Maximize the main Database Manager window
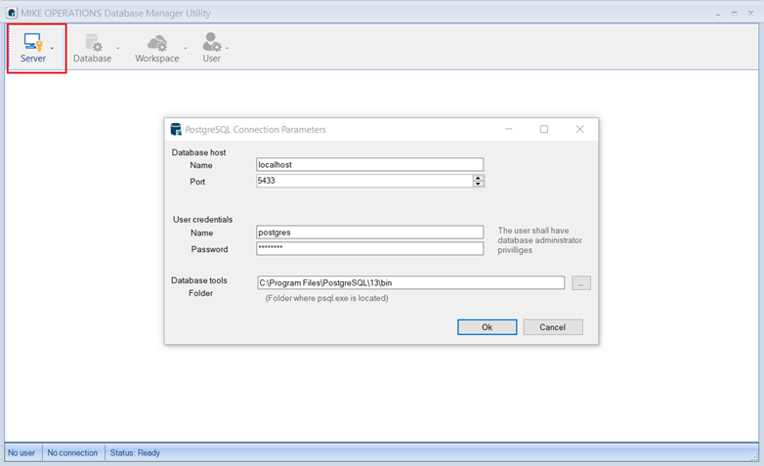This screenshot has height=466, width=764. [x=735, y=14]
